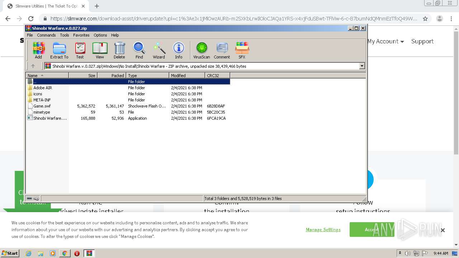Click the Manage Settings cookie link
Image resolution: width=459 pixels, height=258 pixels.
(323, 229)
